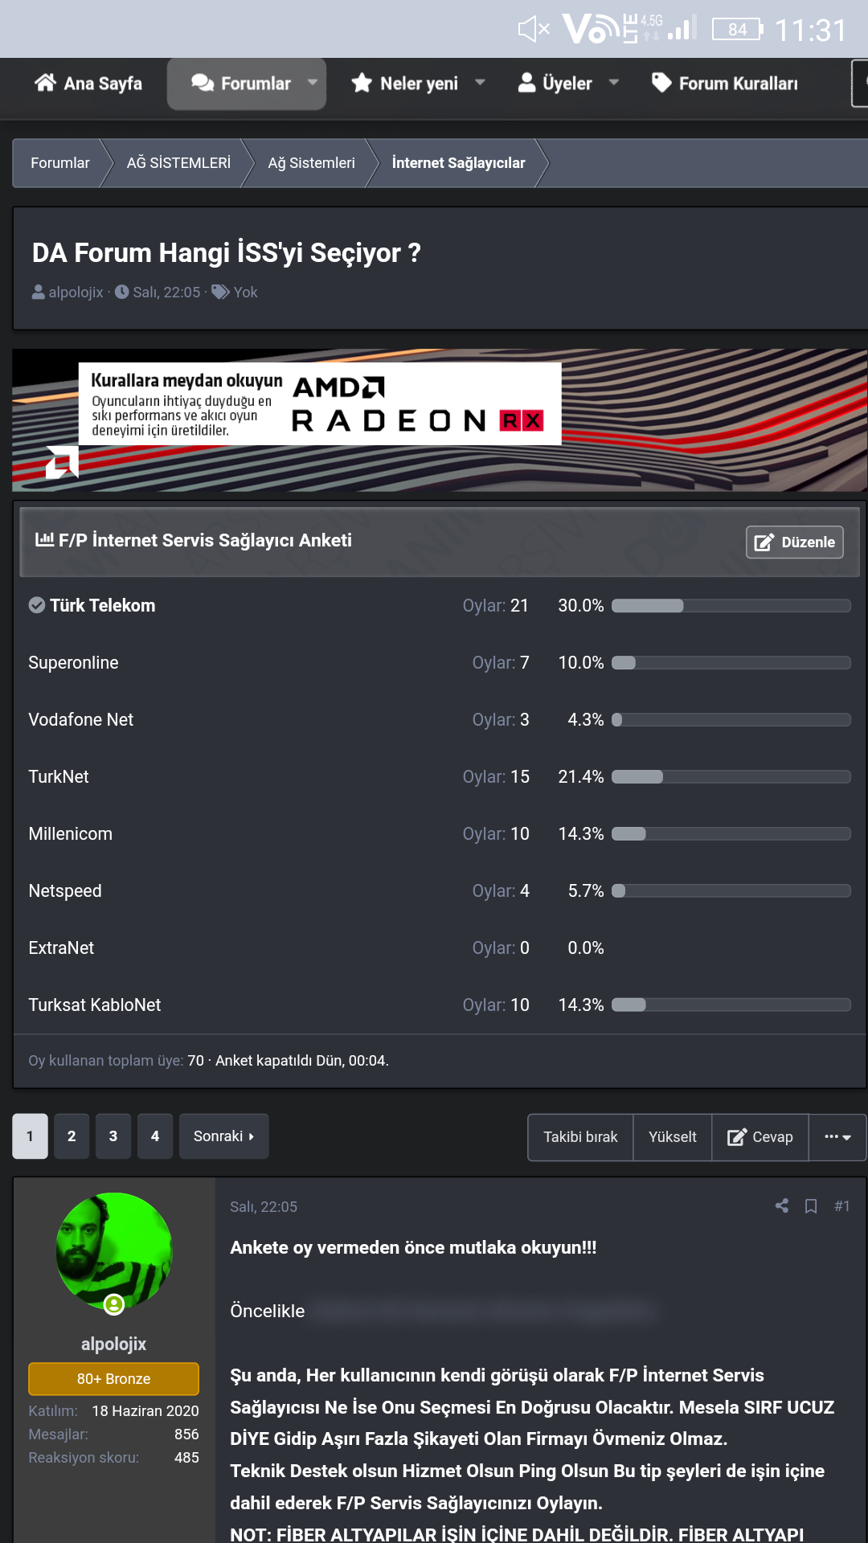View voters for Netspeed Oylar: 4
This screenshot has width=868, height=1543.
[x=501, y=891]
